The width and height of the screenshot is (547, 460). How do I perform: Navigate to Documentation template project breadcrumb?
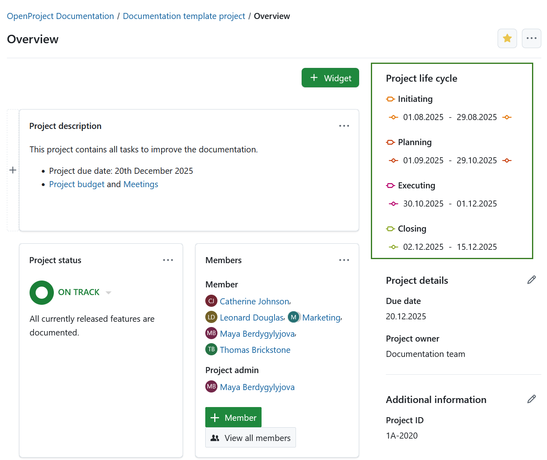pos(184,16)
